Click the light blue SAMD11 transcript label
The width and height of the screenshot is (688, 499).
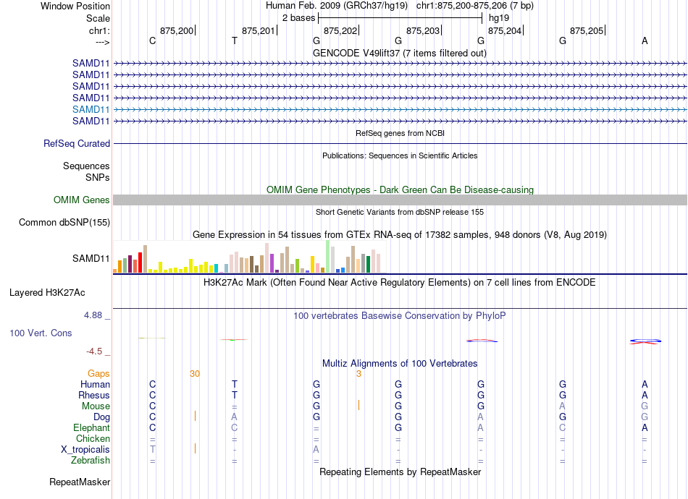click(x=91, y=109)
